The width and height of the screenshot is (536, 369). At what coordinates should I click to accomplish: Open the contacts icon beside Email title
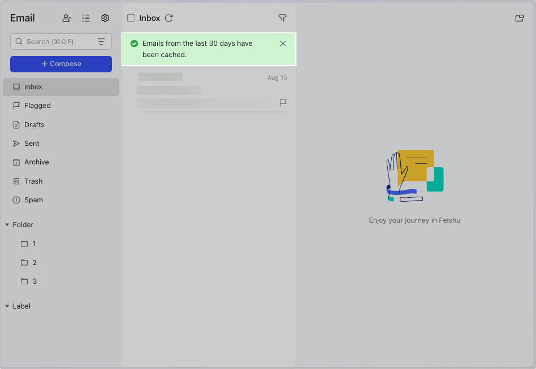click(x=67, y=18)
